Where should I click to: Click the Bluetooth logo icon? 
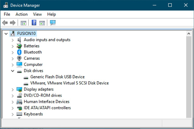(19, 52)
